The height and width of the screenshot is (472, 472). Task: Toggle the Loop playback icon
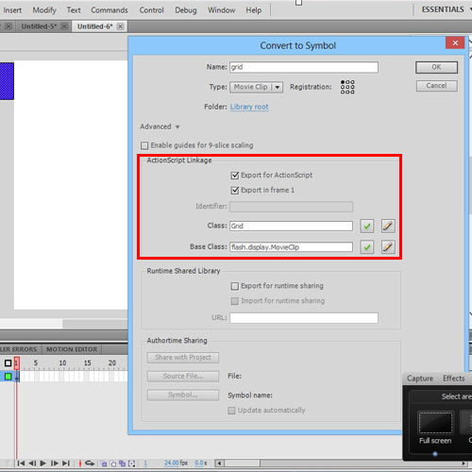click(90, 464)
